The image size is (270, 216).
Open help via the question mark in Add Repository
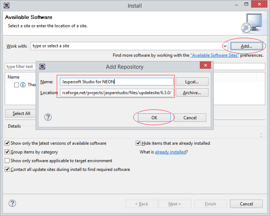(48, 117)
